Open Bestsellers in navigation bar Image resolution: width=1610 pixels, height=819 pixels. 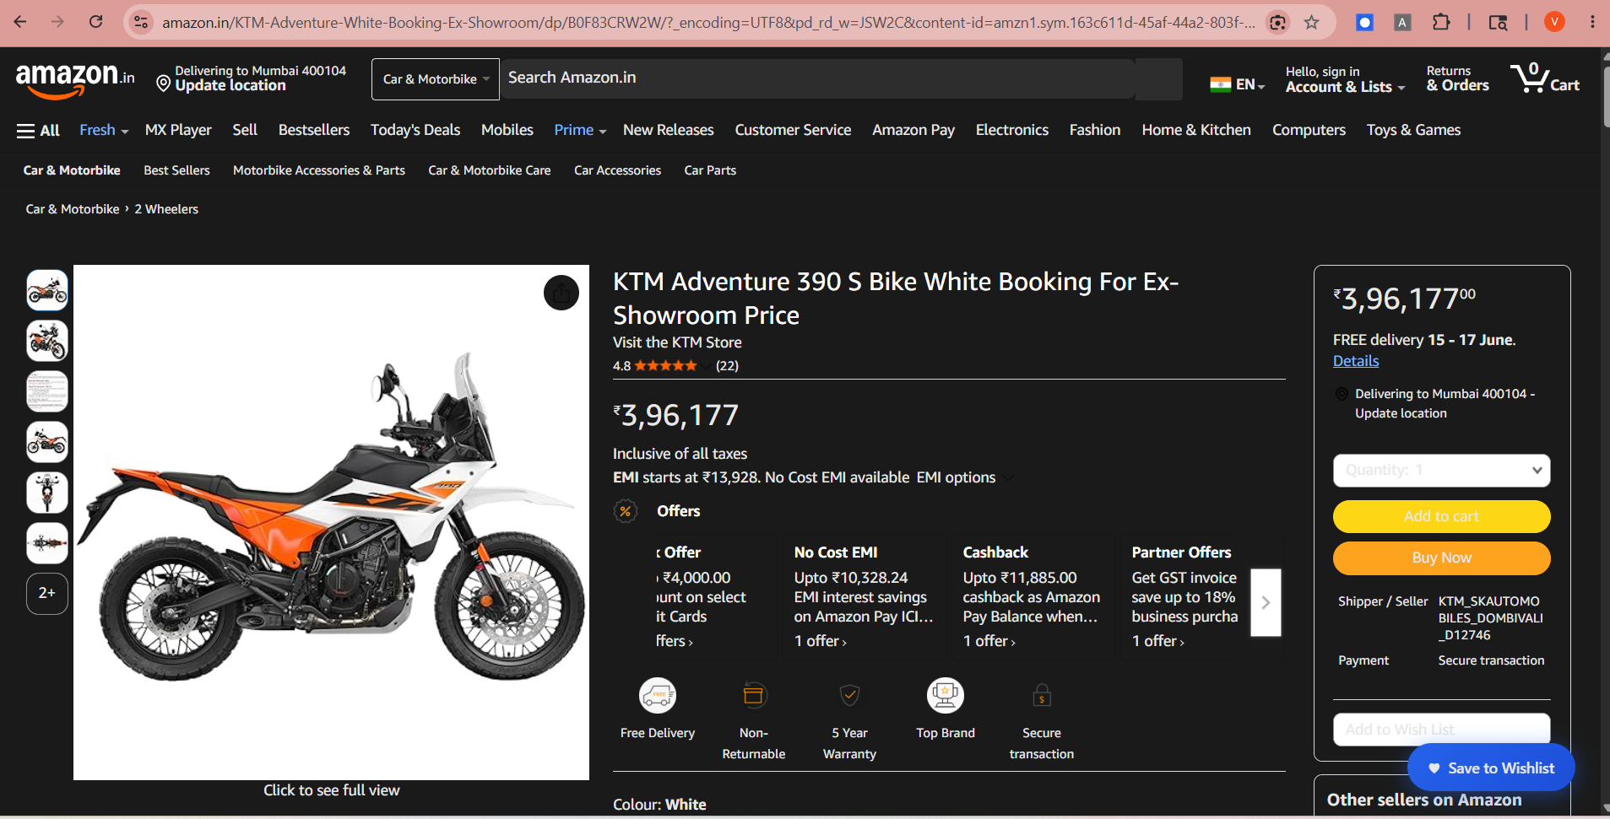[314, 130]
